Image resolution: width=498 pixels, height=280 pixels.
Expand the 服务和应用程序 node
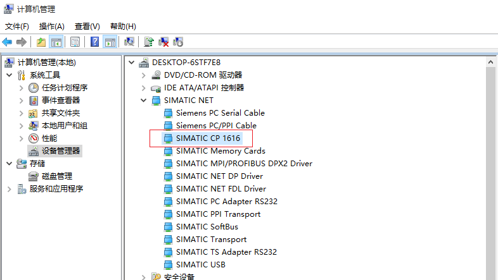pos(10,189)
